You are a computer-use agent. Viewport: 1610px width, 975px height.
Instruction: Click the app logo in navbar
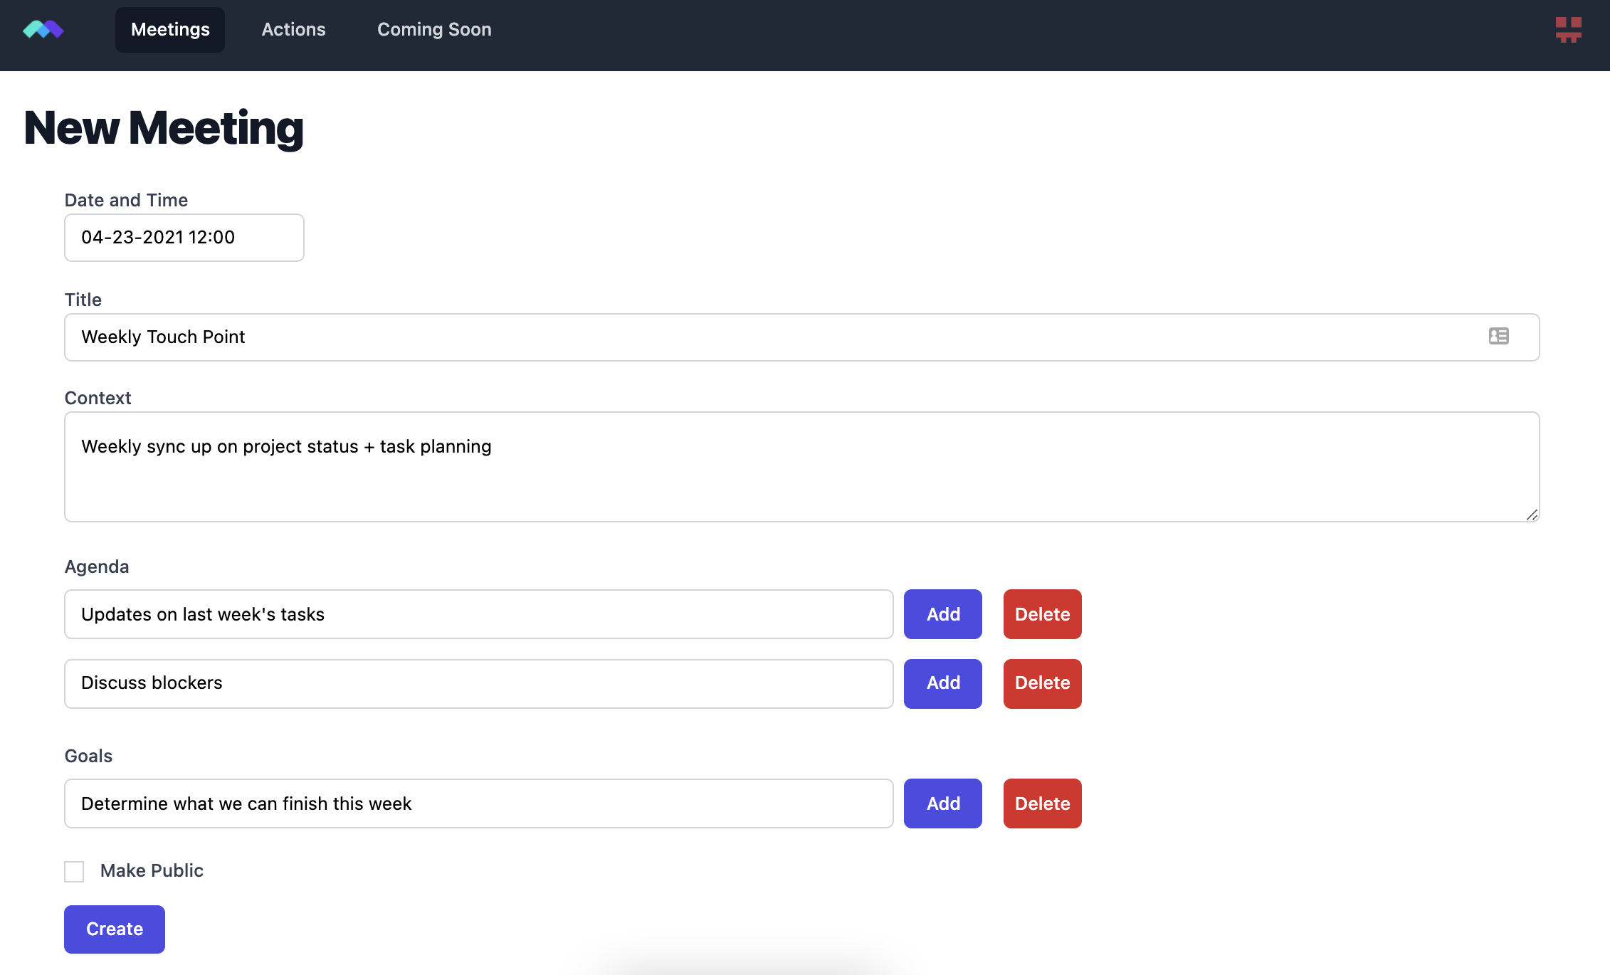(43, 30)
